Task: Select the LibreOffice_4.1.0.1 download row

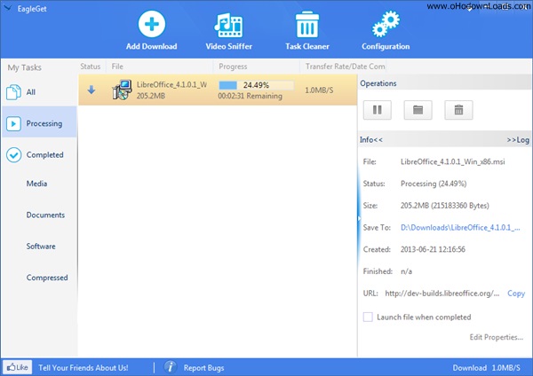Action: point(218,90)
